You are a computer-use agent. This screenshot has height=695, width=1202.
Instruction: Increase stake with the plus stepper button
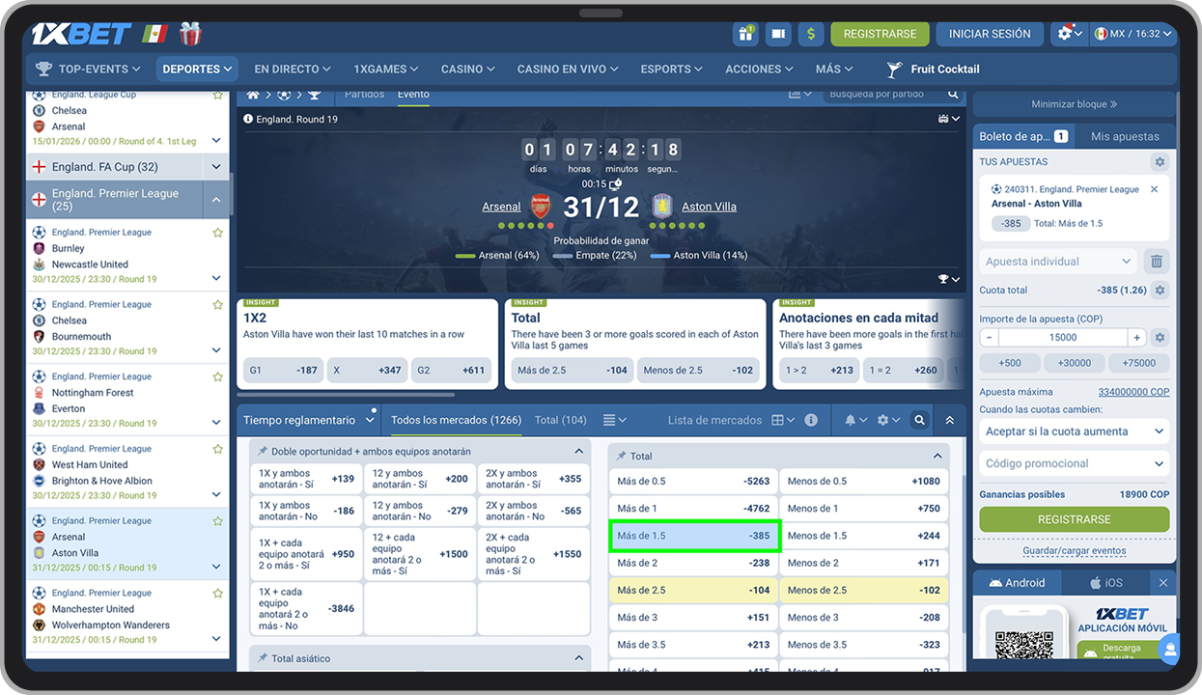pos(1137,338)
